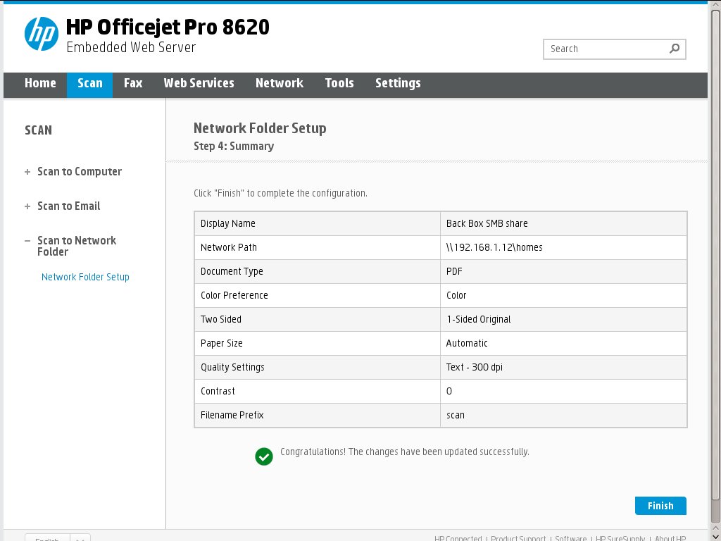Image resolution: width=721 pixels, height=541 pixels.
Task: Open the English language dropdown
Action: 58,537
